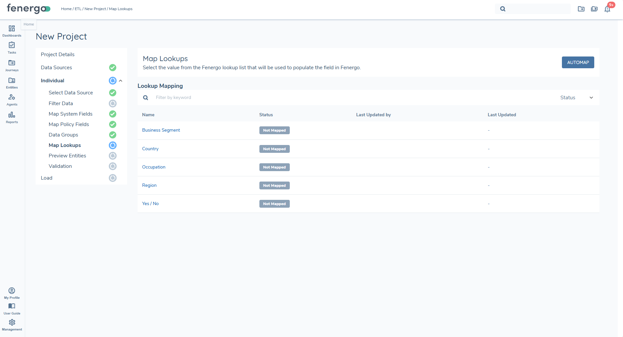This screenshot has width=623, height=337.
Task: Open the Country lookup mapping
Action: (150, 149)
